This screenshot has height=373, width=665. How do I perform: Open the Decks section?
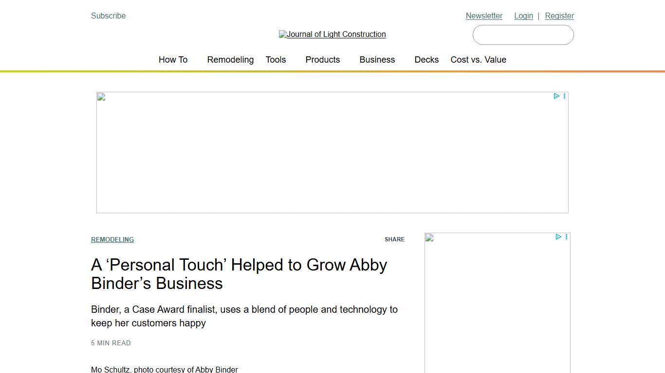pos(426,60)
